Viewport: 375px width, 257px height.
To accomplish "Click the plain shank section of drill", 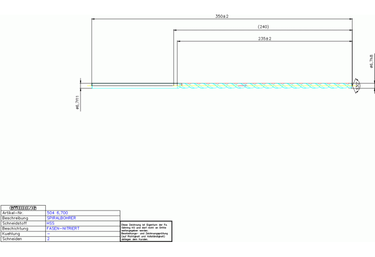I will click(x=134, y=85).
